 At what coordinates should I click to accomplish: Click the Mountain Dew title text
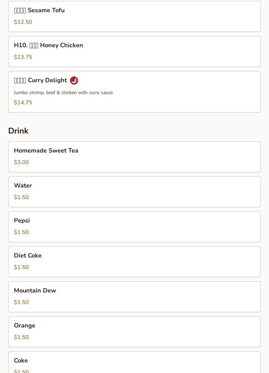click(35, 290)
